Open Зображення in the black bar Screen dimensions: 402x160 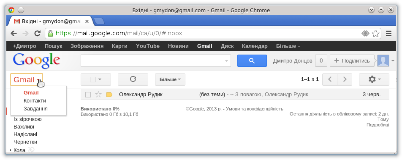(x=87, y=46)
